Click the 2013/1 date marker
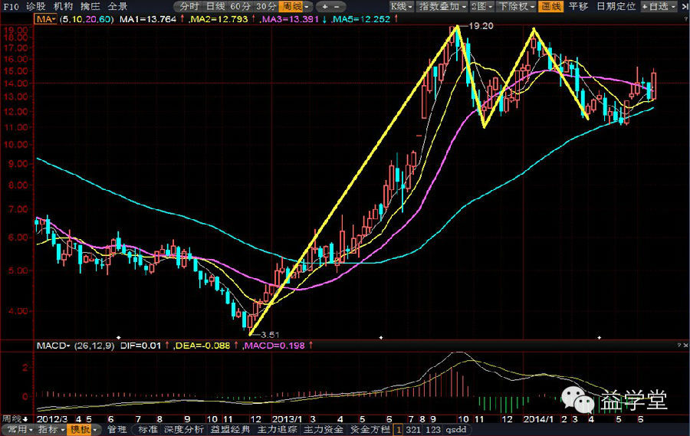Image resolution: width=690 pixels, height=436 pixels. tap(287, 419)
